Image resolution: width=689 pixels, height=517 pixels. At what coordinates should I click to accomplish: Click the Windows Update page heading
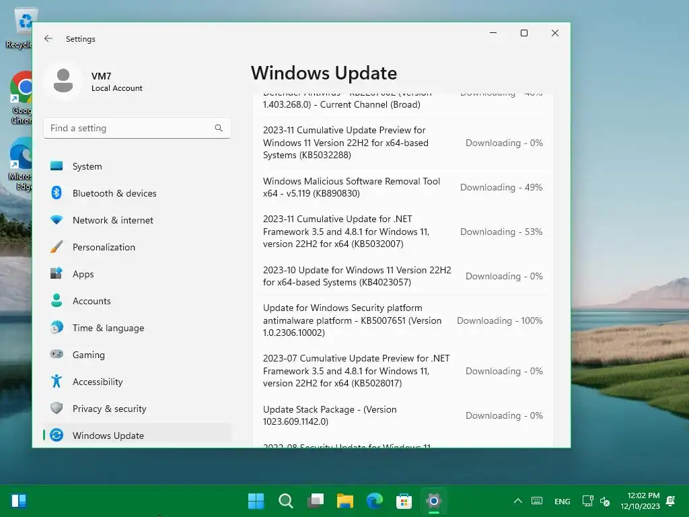pos(324,73)
